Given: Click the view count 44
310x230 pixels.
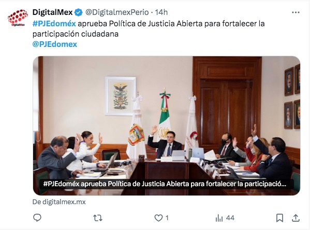Looking at the screenshot, I should (x=230, y=218).
